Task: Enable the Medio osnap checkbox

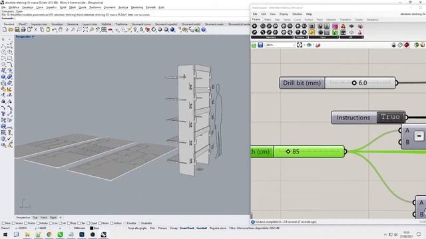Action: [x=39, y=223]
